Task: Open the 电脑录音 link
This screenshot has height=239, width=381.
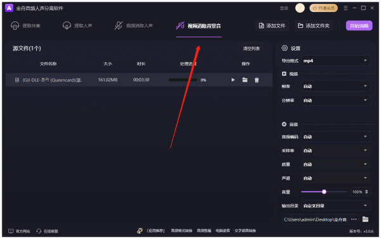Action: [x=223, y=231]
